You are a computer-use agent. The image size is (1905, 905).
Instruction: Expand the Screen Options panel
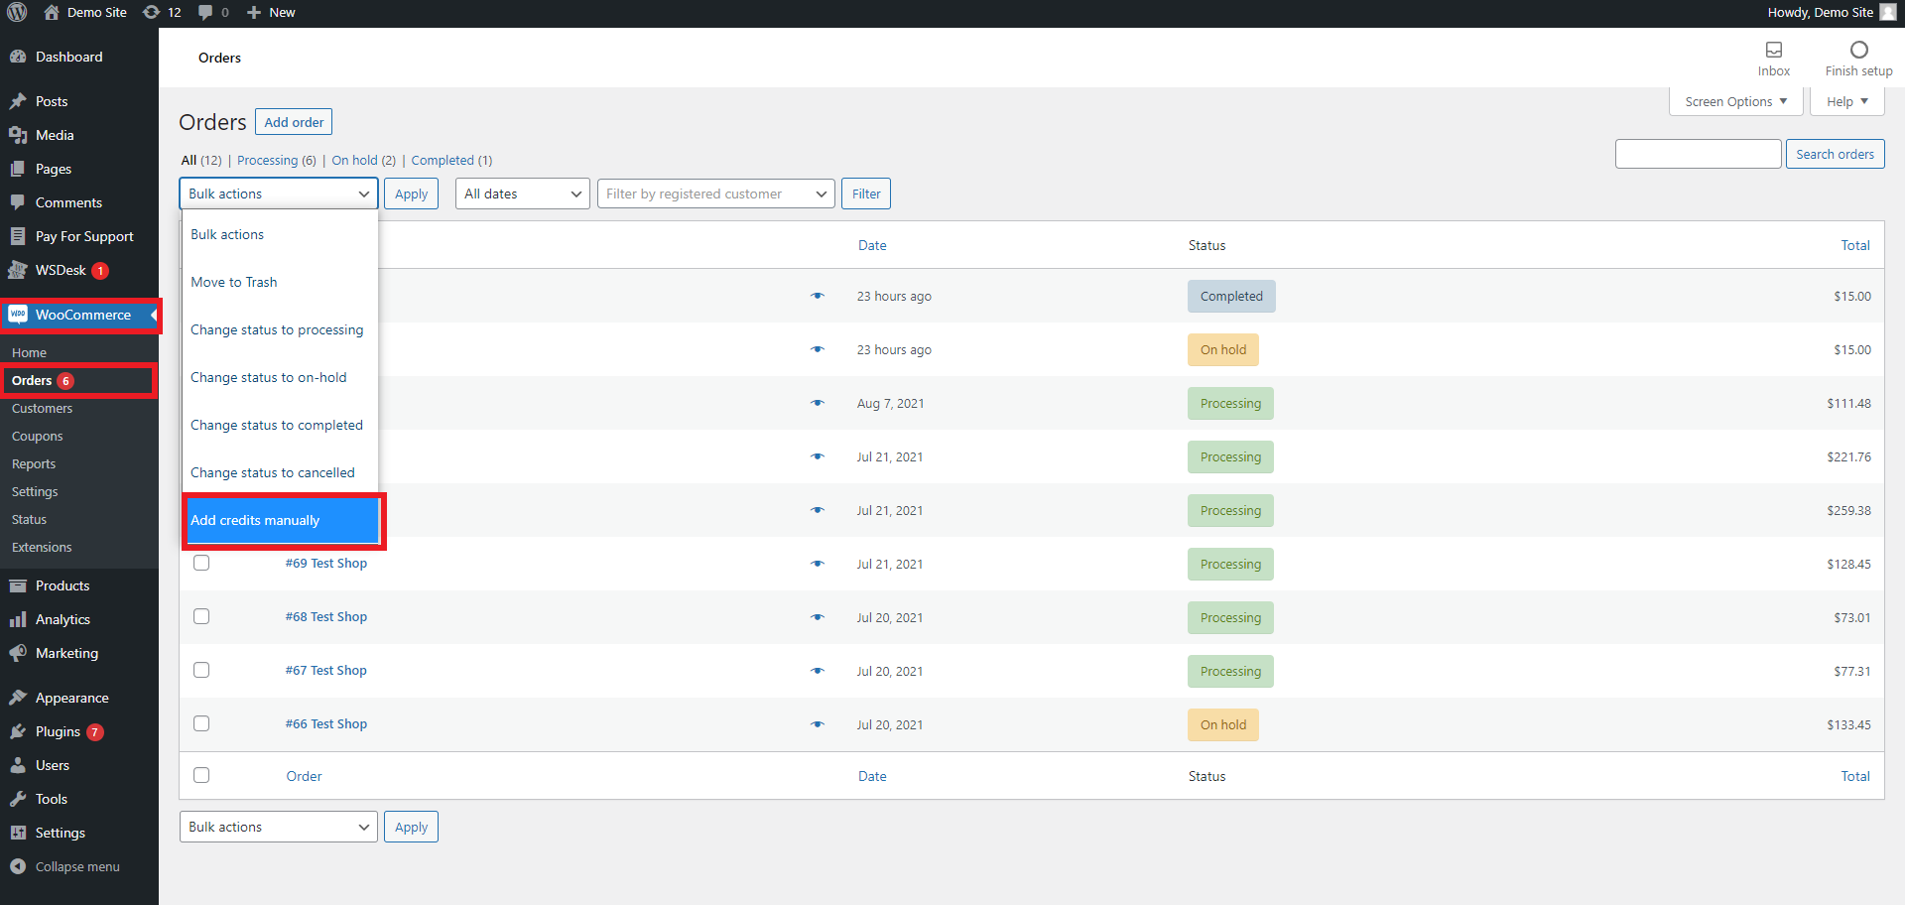click(1735, 101)
